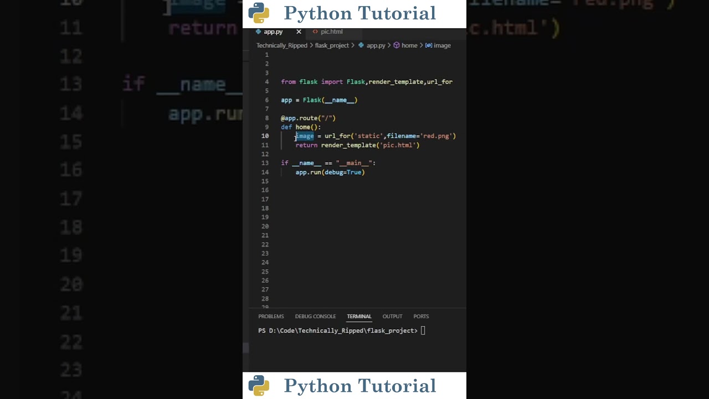The width and height of the screenshot is (709, 399).
Task: Click line number 10 in the gutter
Action: pyautogui.click(x=265, y=136)
